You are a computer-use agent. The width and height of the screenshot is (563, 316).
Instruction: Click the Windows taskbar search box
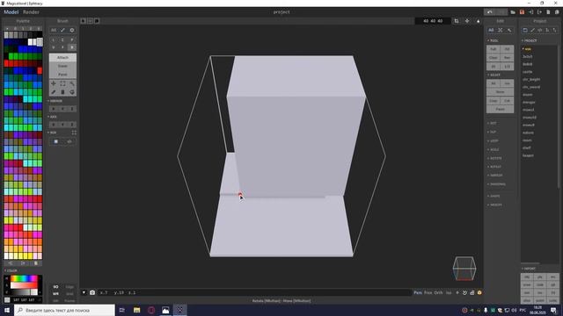[x=64, y=310]
